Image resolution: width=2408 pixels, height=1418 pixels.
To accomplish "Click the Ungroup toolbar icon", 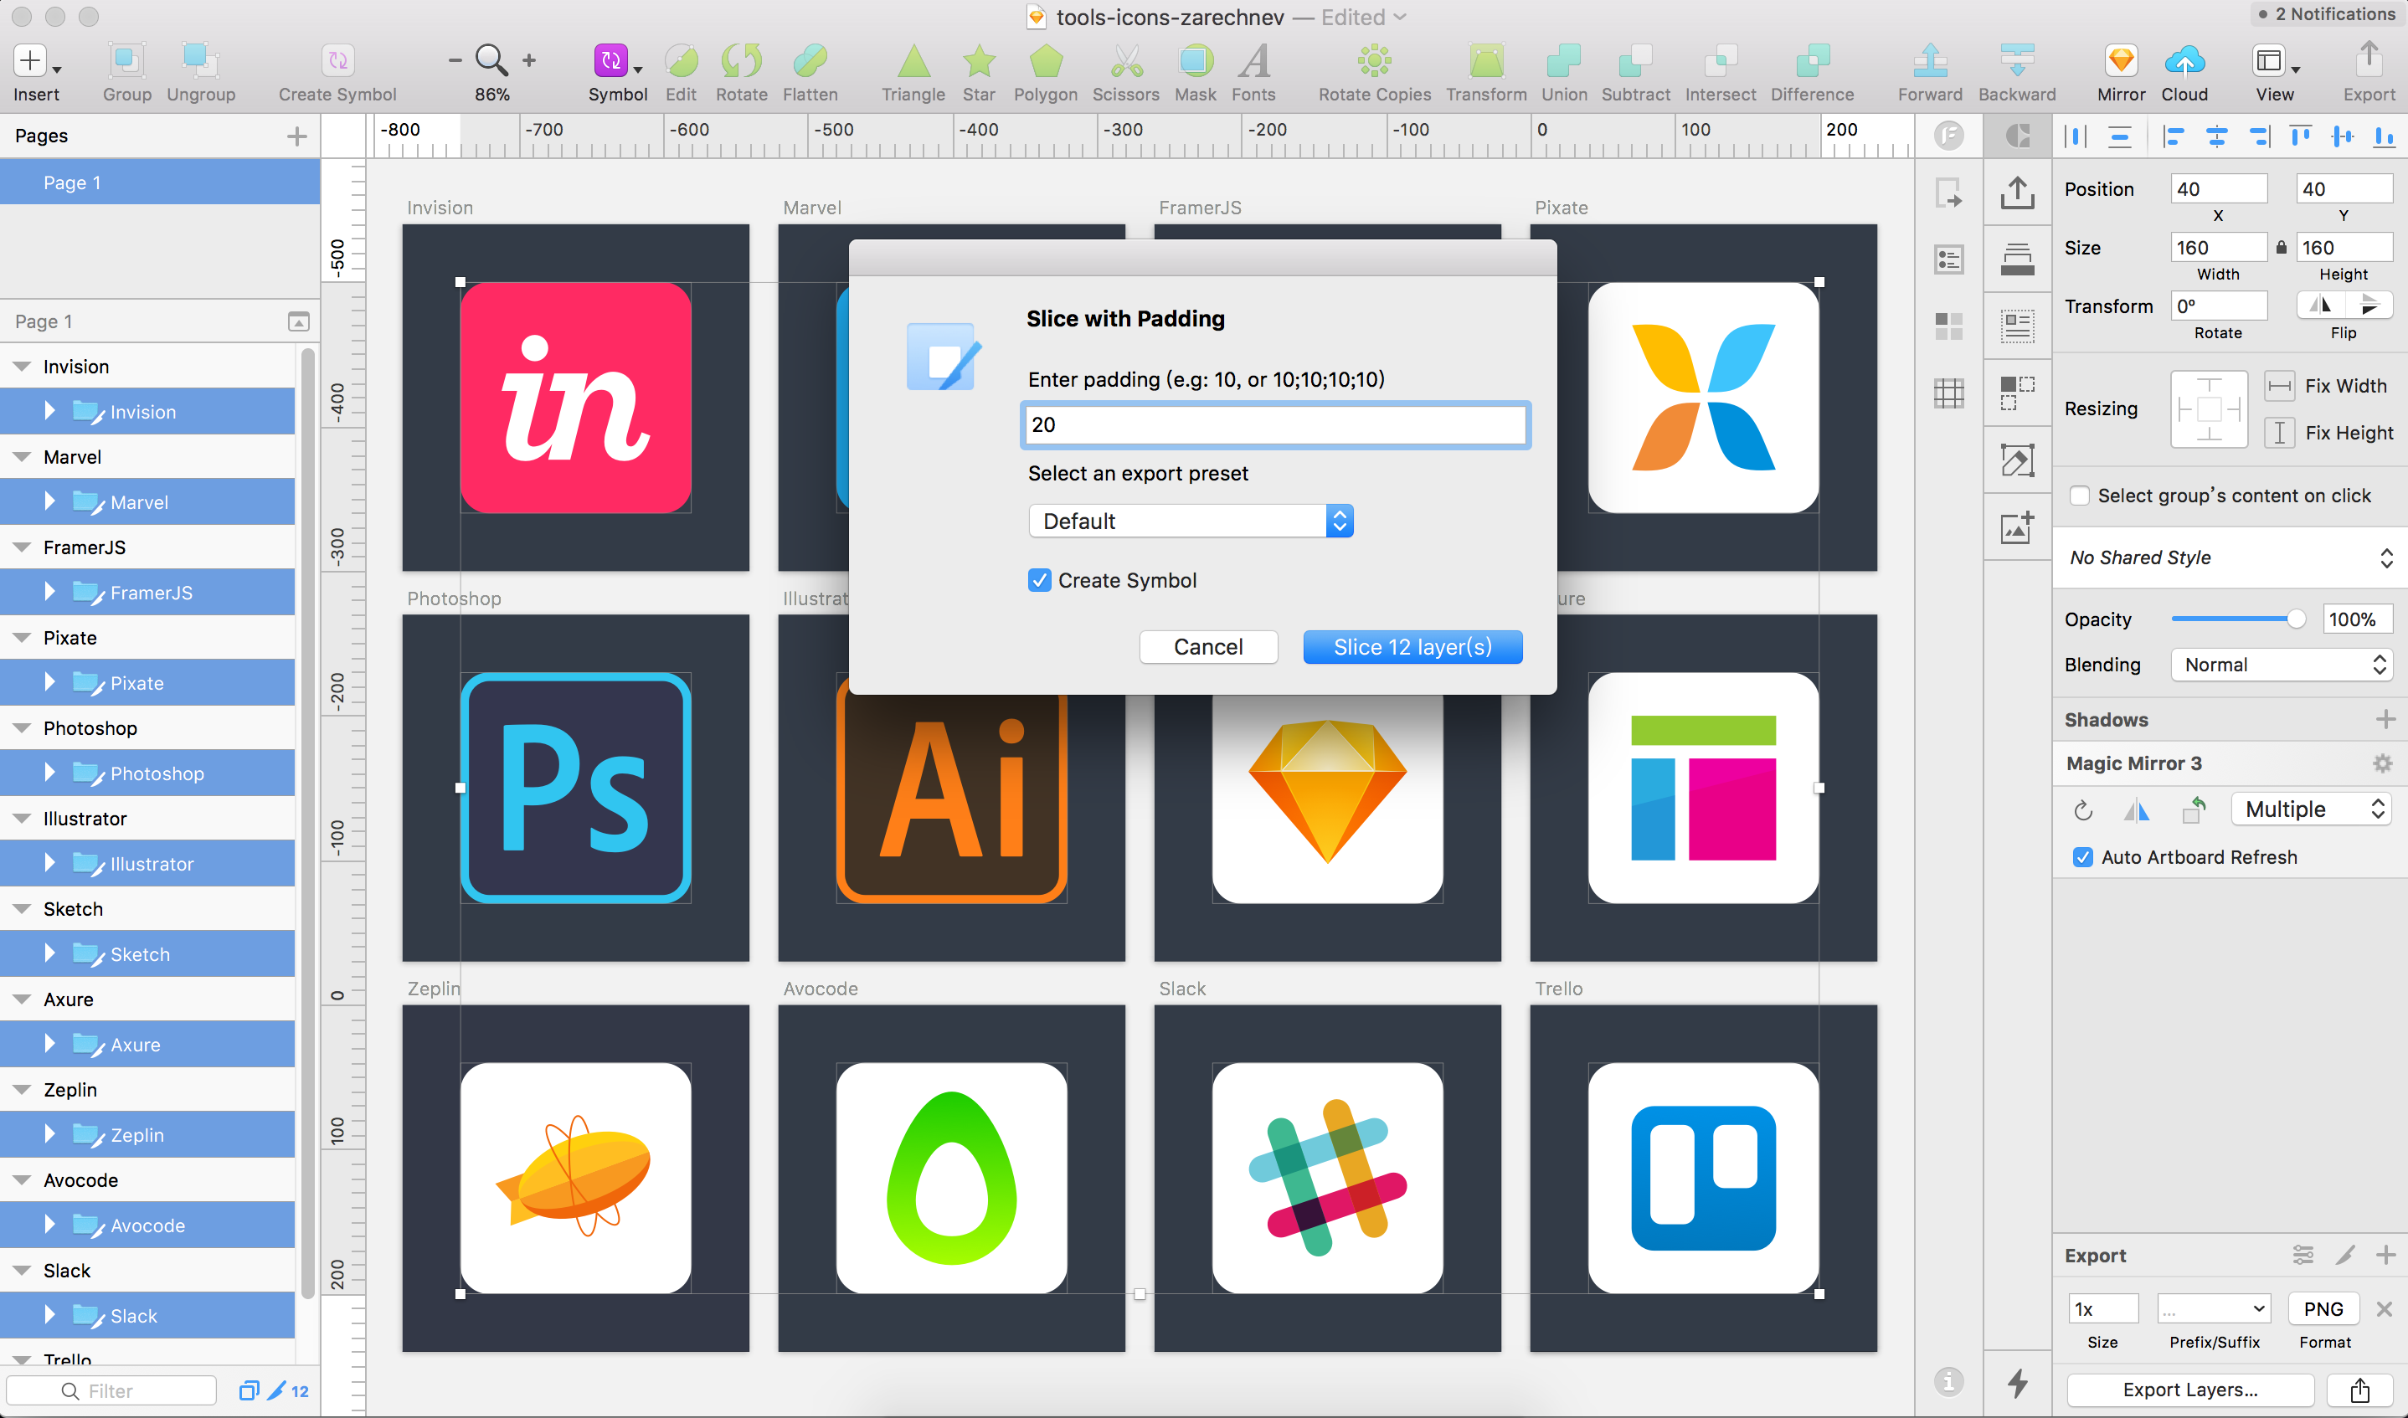I will point(201,61).
